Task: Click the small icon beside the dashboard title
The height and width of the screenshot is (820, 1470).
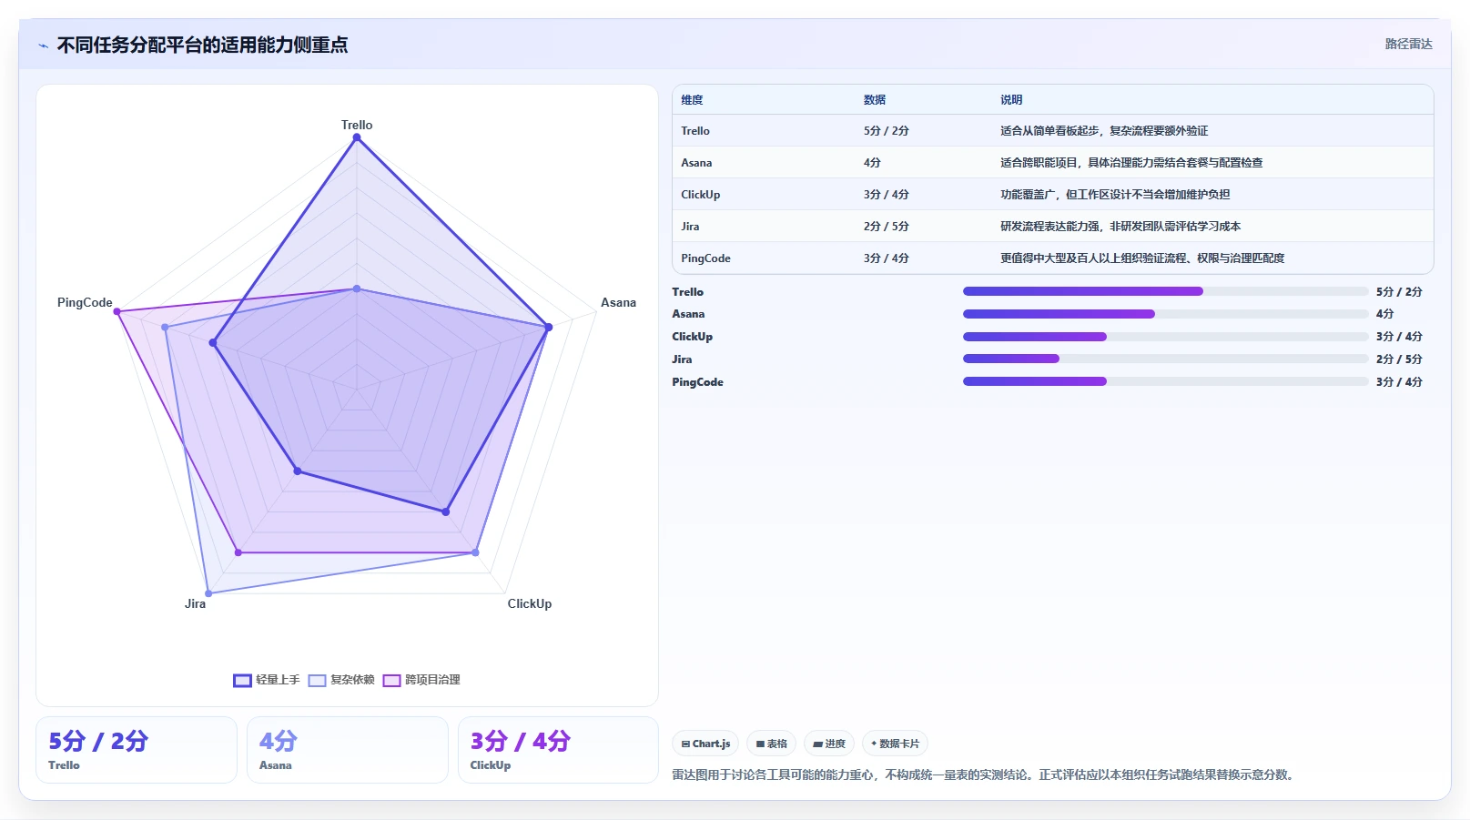Action: tap(43, 46)
